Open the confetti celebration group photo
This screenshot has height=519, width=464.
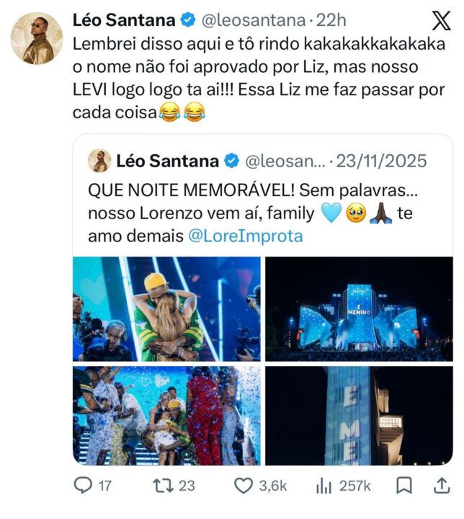click(x=166, y=415)
